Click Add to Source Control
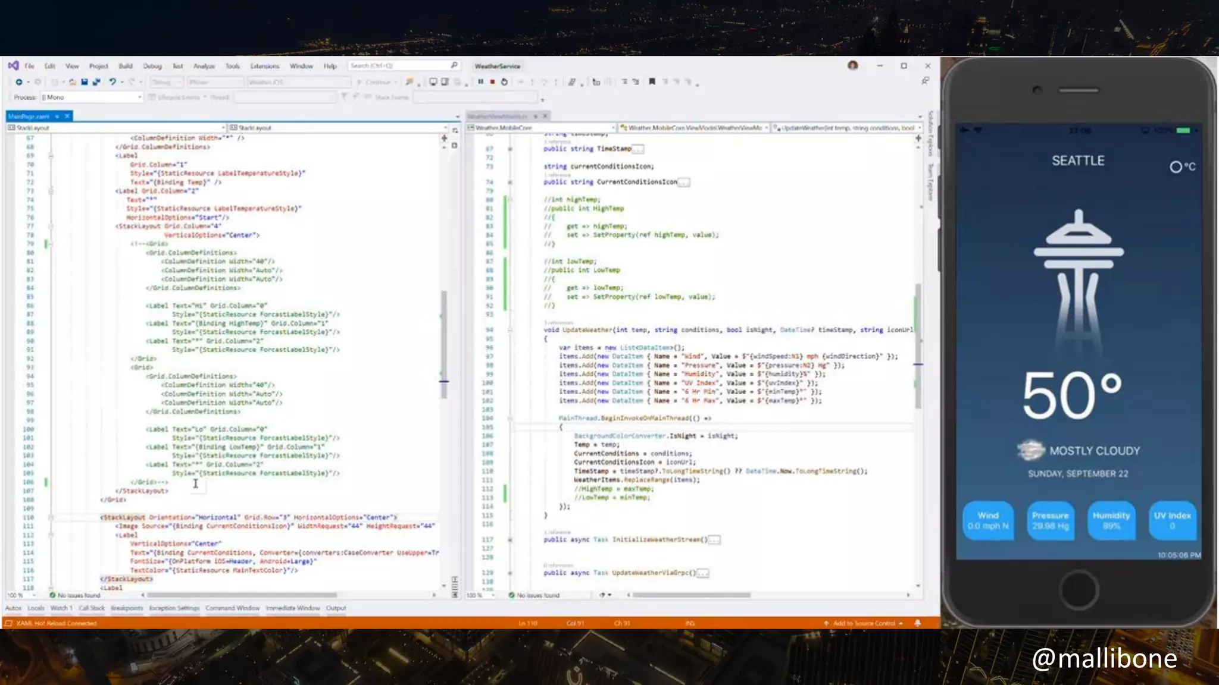 click(x=864, y=623)
